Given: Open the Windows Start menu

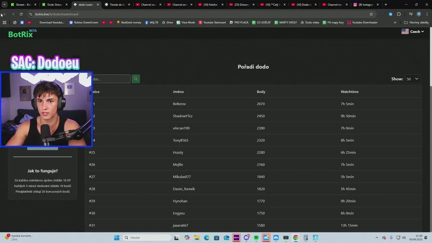Looking at the screenshot, I should pos(116,238).
